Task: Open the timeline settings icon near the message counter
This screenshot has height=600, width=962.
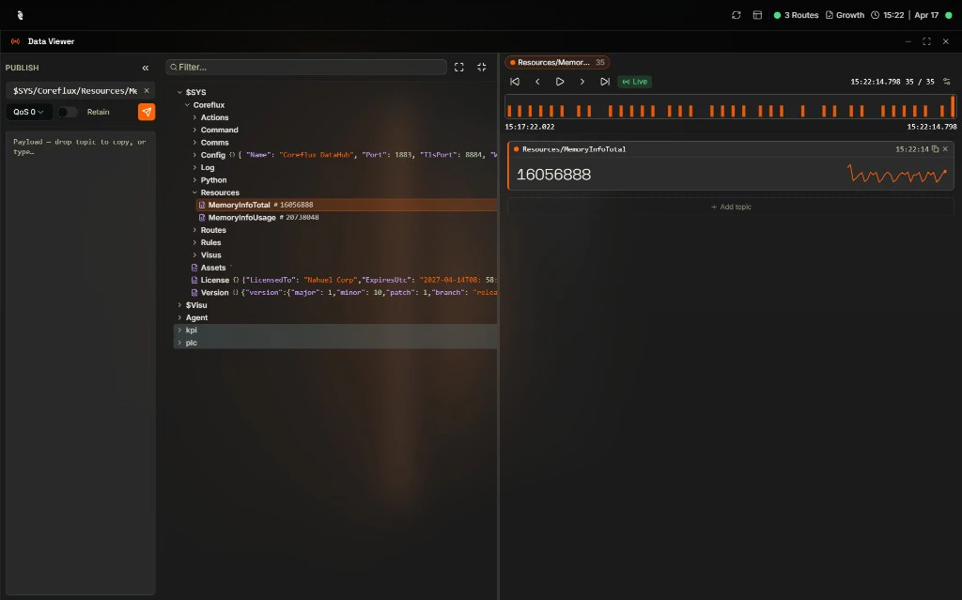Action: 947,82
